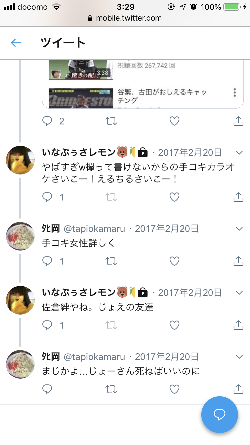
Task: Like the tweet containing the YouTube video card
Action: click(175, 121)
